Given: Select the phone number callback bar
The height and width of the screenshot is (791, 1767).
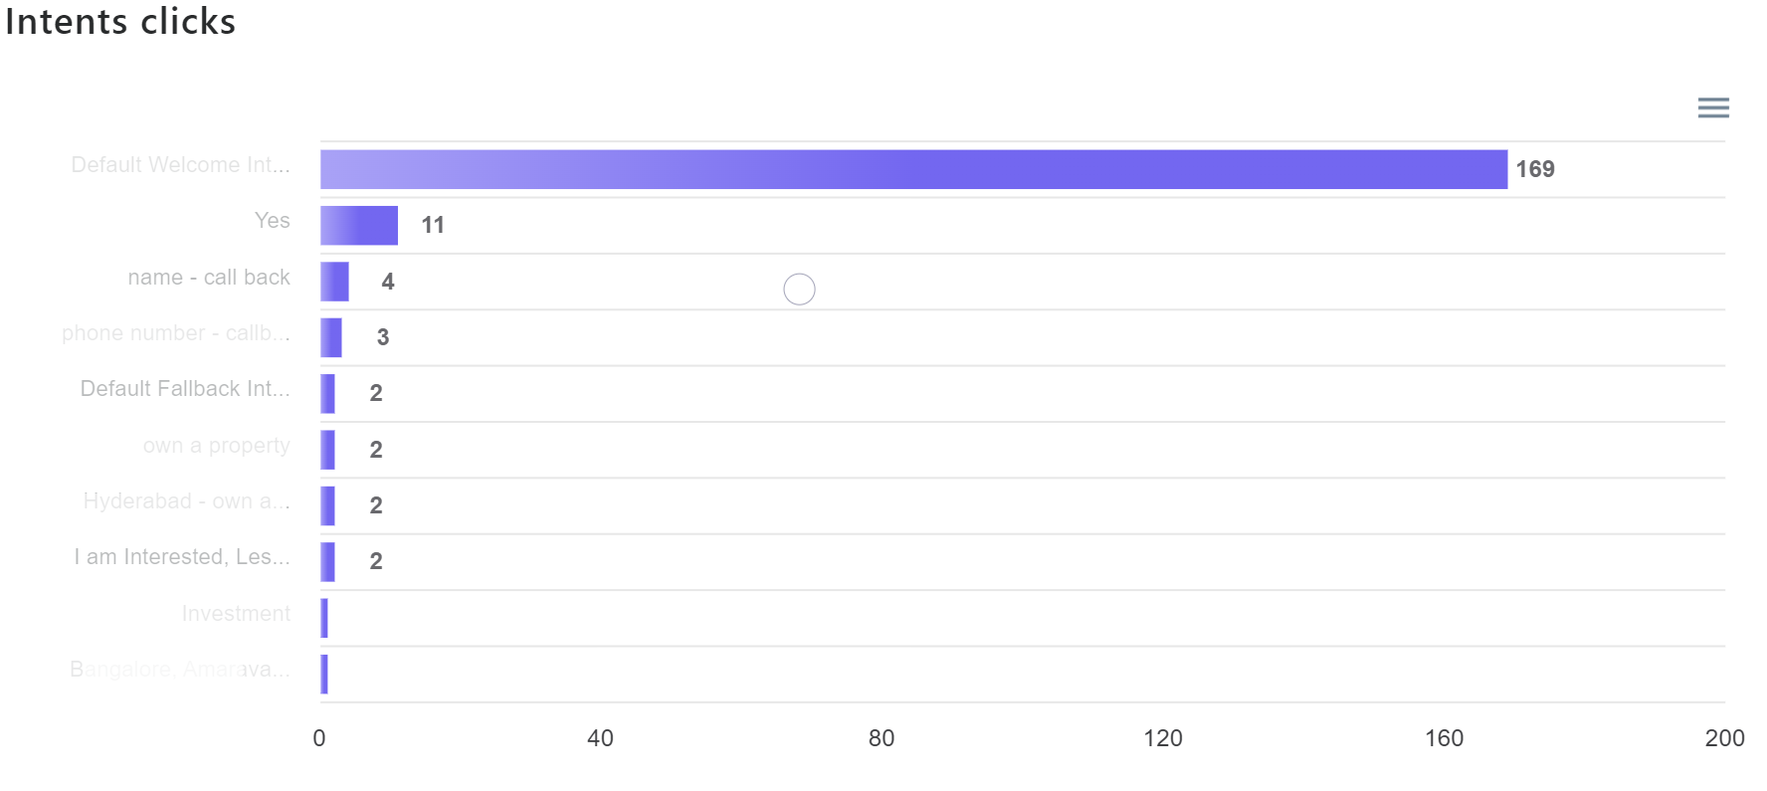Looking at the screenshot, I should [331, 337].
